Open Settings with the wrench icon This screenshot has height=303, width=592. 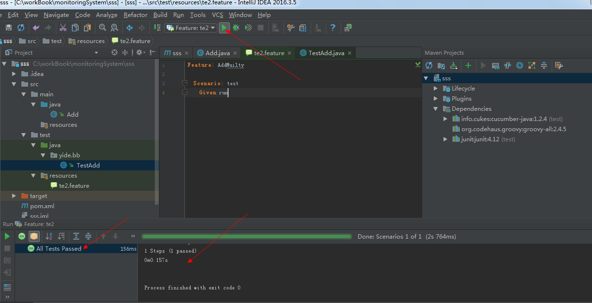291,28
